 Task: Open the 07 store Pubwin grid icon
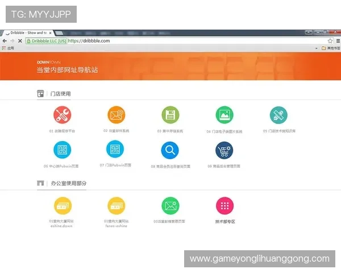pos(115,149)
